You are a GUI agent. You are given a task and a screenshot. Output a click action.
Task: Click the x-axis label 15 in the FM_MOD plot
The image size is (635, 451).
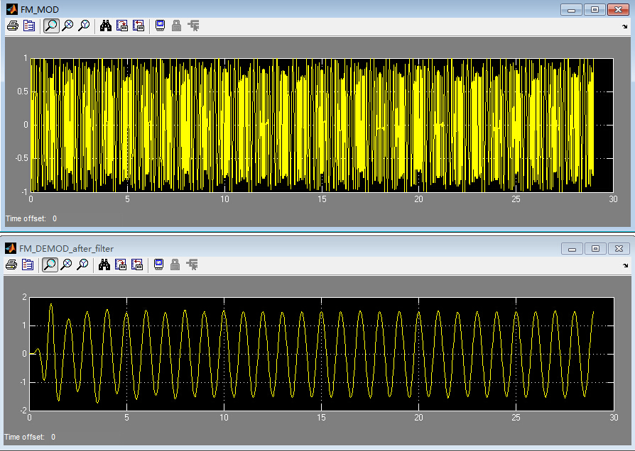pos(322,199)
